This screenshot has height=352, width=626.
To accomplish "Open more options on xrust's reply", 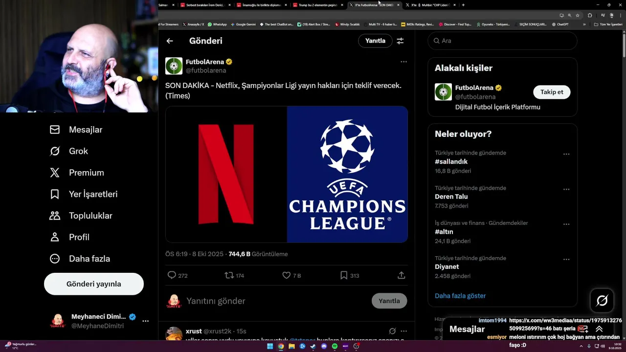I will [403, 331].
